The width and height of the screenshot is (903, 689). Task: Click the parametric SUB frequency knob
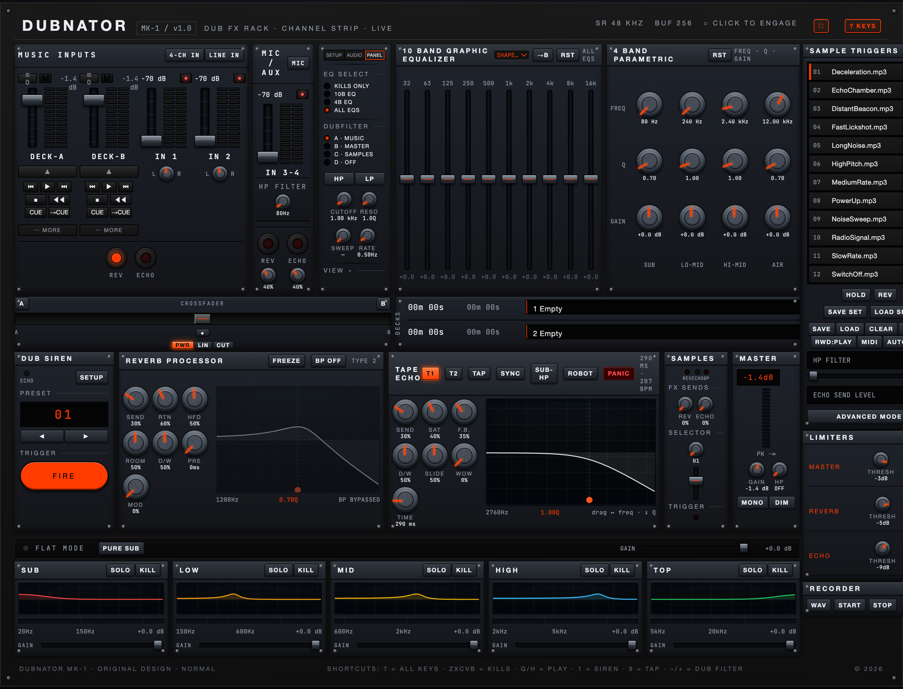(x=649, y=105)
